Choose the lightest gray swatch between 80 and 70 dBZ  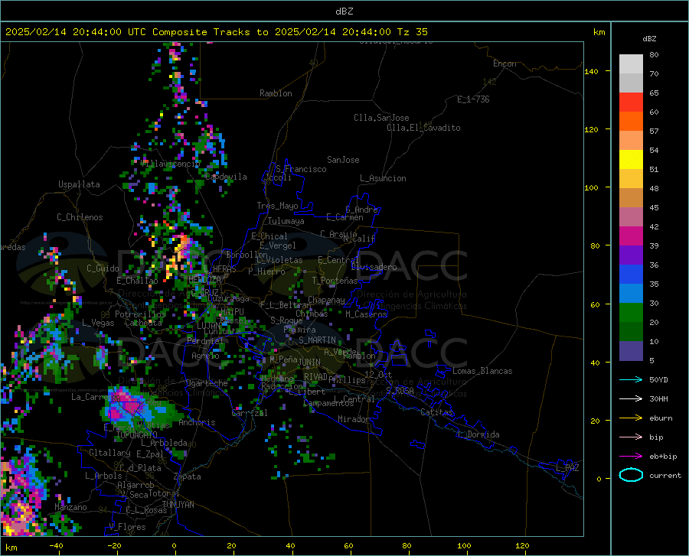pos(631,64)
